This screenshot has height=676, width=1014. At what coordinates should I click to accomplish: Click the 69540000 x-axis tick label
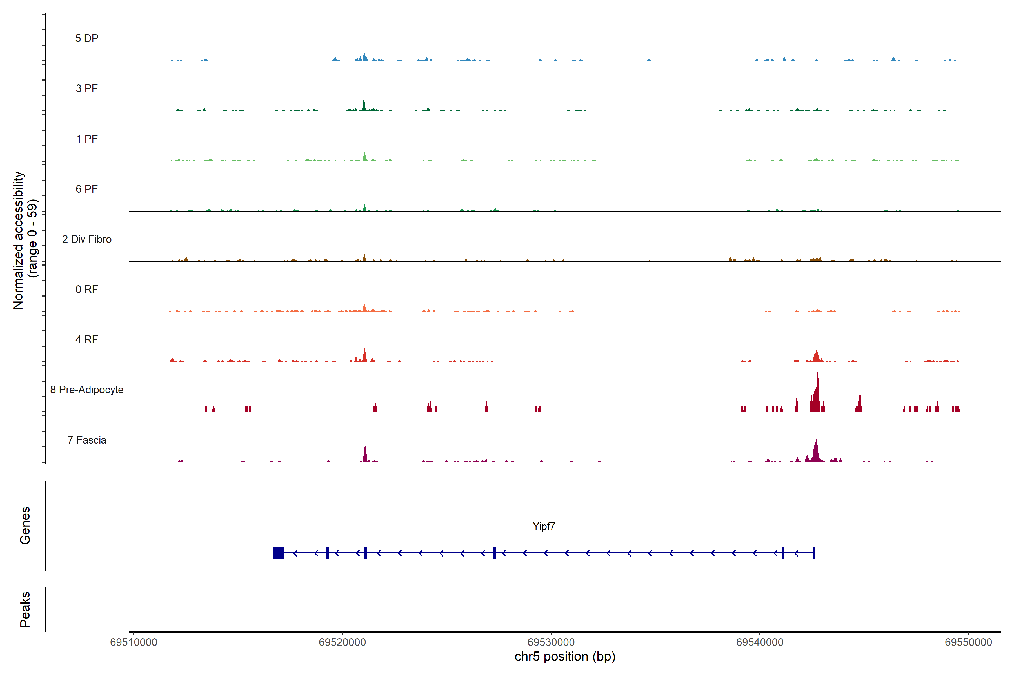(760, 642)
